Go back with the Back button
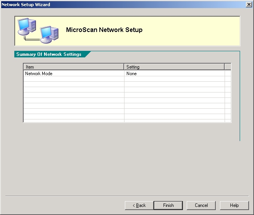The height and width of the screenshot is (215, 254). 139,205
